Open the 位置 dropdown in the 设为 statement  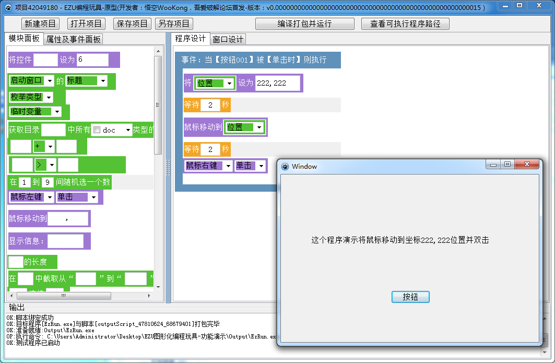tap(214, 83)
